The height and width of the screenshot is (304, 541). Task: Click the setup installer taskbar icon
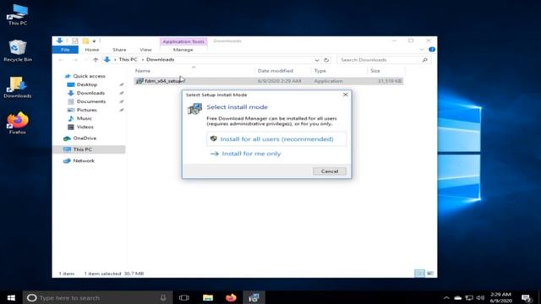[254, 297]
